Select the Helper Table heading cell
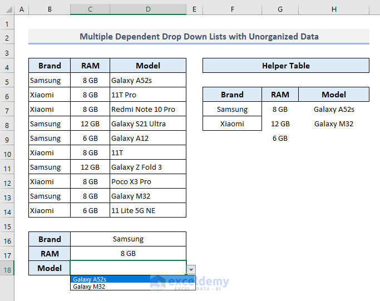The image size is (380, 301). [286, 66]
